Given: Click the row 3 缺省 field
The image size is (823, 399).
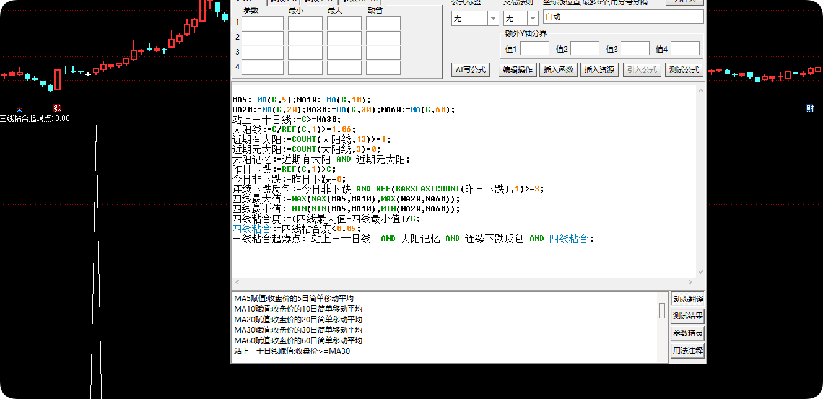Looking at the screenshot, I should [x=383, y=53].
